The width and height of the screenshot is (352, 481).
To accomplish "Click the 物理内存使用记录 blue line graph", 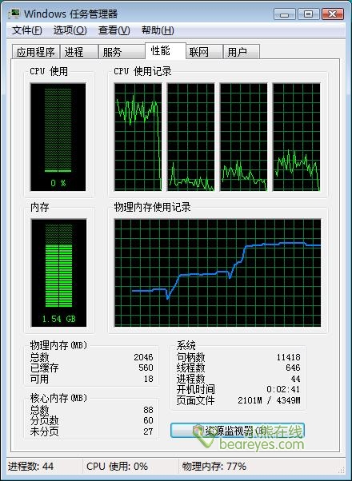I will [x=218, y=272].
